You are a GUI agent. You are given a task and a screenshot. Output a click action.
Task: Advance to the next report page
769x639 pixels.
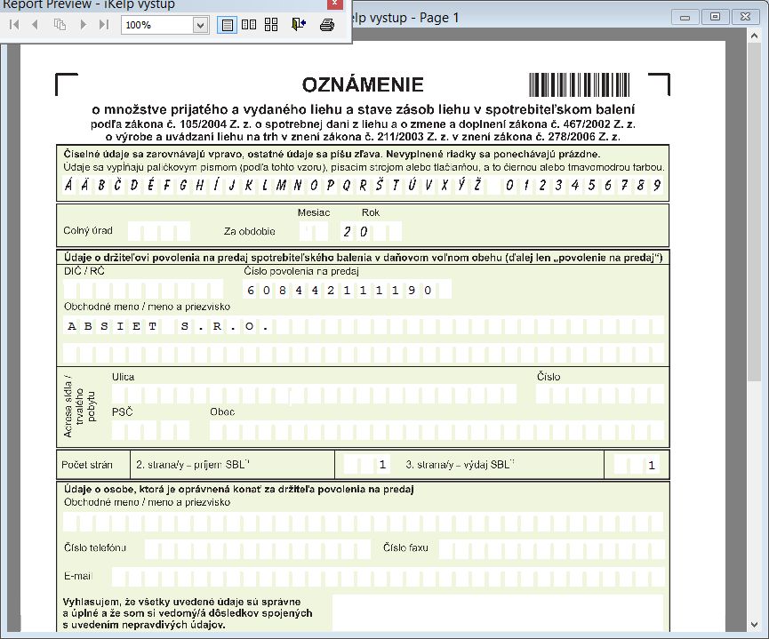click(84, 25)
